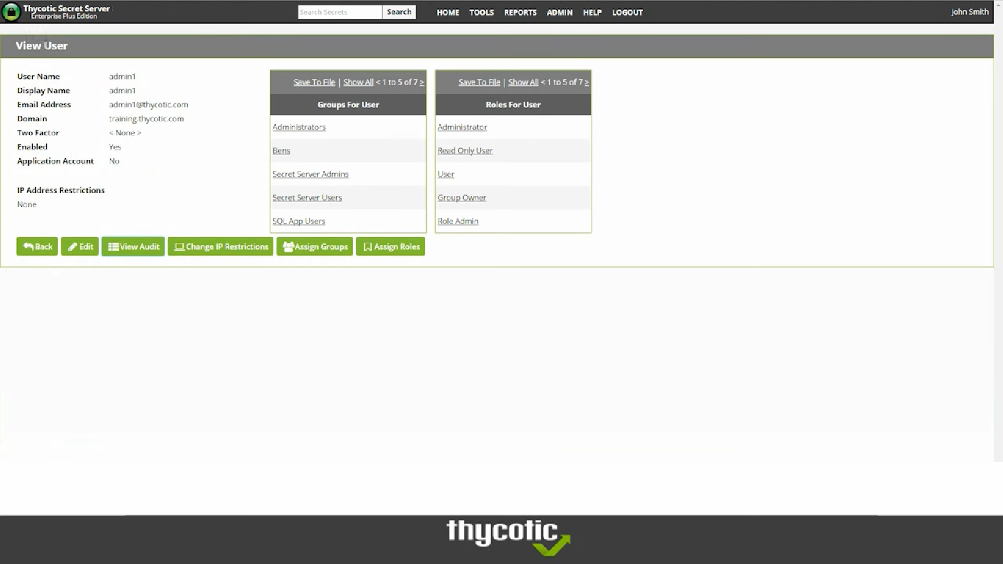
Task: Click next page arrow in Groups For User
Action: [x=421, y=82]
